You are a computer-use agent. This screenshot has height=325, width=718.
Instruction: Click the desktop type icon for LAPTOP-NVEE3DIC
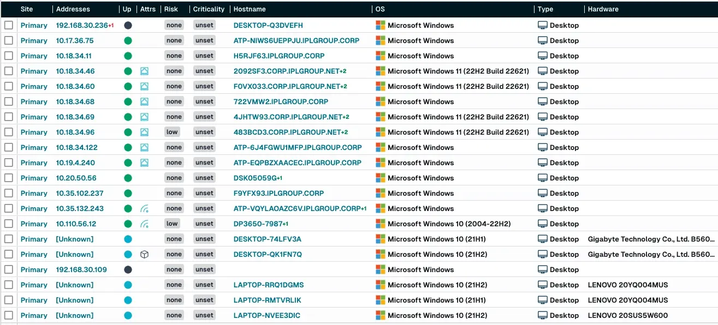[543, 315]
